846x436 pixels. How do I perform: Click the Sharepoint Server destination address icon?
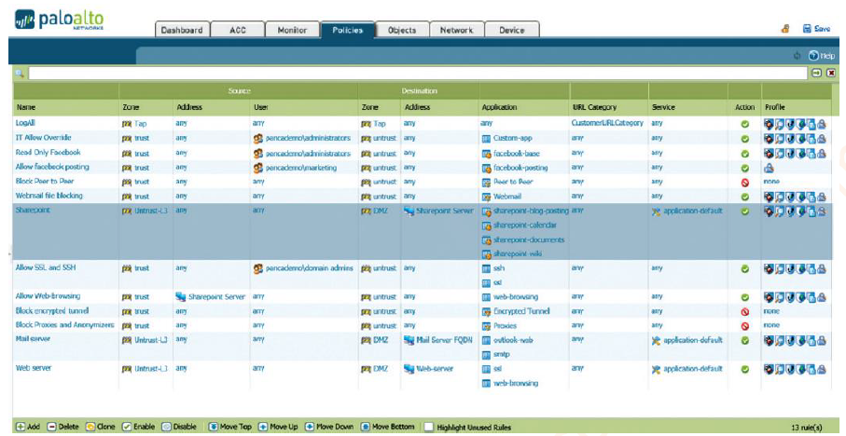(x=409, y=211)
